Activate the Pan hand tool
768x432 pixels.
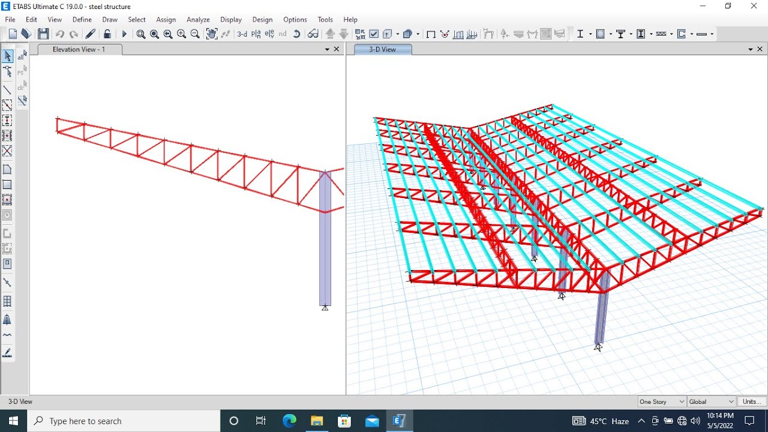(x=212, y=34)
